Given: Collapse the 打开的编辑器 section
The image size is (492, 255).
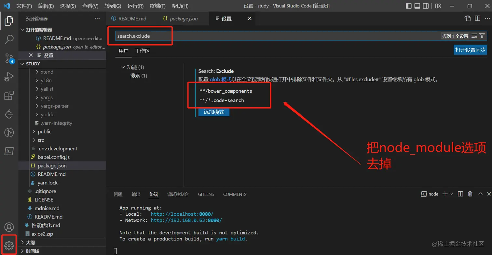Looking at the screenshot, I should click(22, 30).
